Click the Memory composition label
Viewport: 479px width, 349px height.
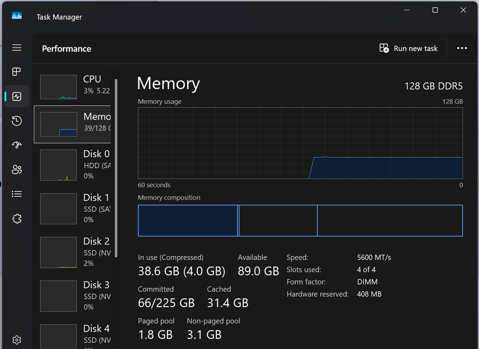click(169, 198)
